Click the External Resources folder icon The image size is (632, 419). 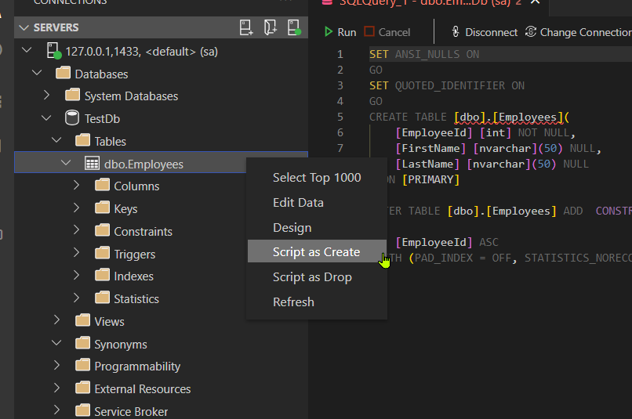82,388
